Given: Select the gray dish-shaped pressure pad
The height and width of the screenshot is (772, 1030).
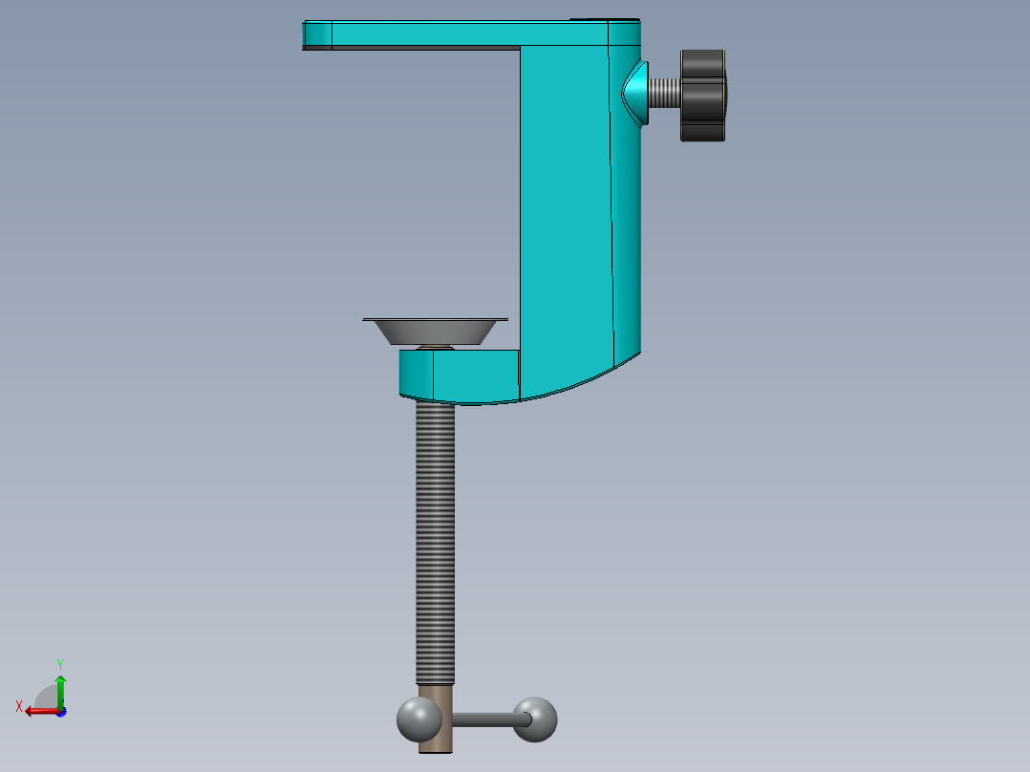Looking at the screenshot, I should point(435,332).
